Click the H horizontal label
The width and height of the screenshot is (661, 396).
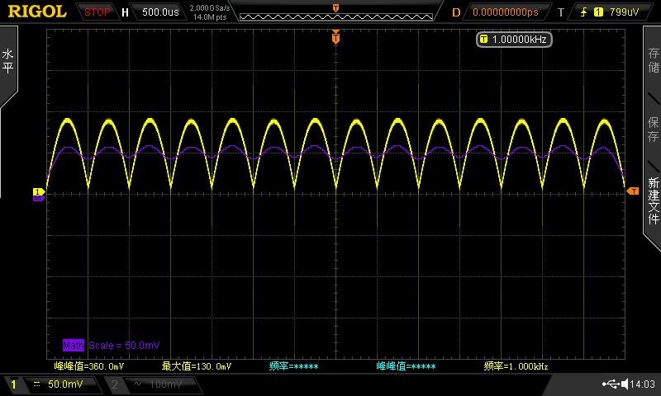point(125,12)
